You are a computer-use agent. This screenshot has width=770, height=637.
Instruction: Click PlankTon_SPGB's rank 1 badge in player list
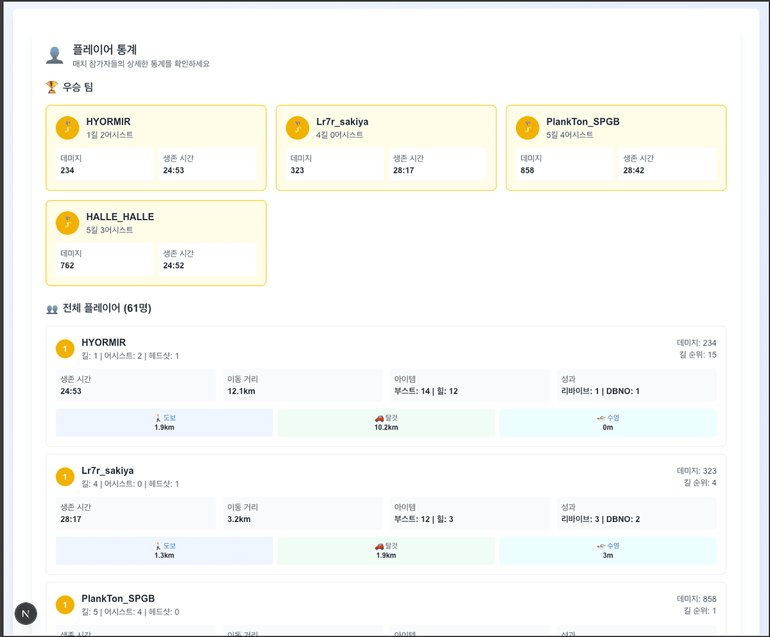65,605
